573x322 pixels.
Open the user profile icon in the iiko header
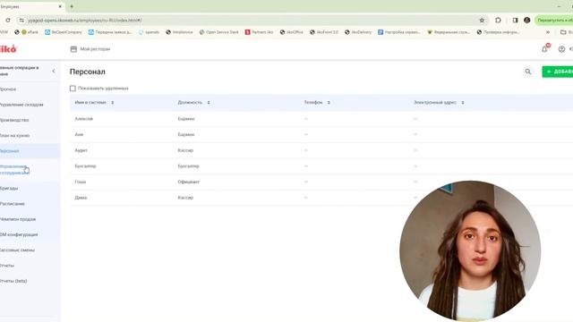tap(561, 49)
